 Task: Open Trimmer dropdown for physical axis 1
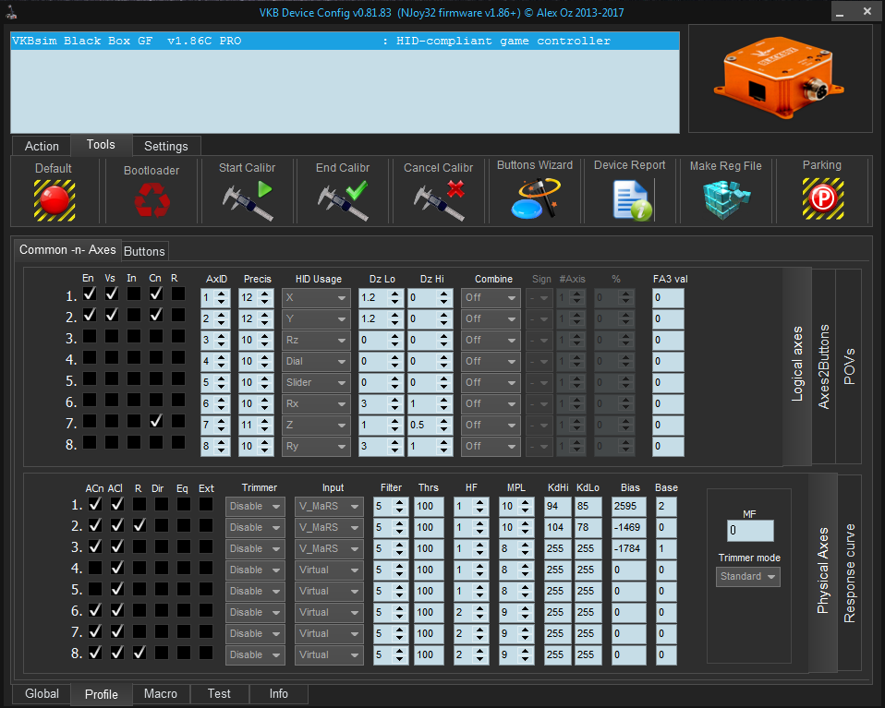[255, 507]
